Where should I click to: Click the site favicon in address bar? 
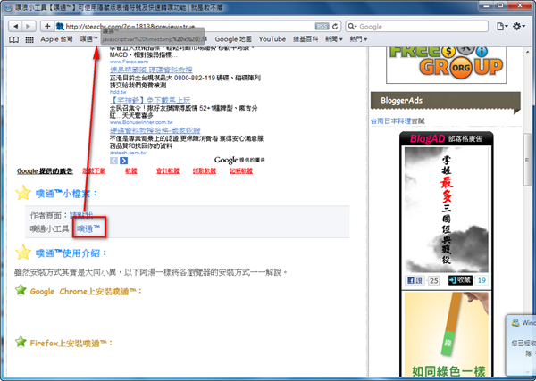click(x=60, y=26)
